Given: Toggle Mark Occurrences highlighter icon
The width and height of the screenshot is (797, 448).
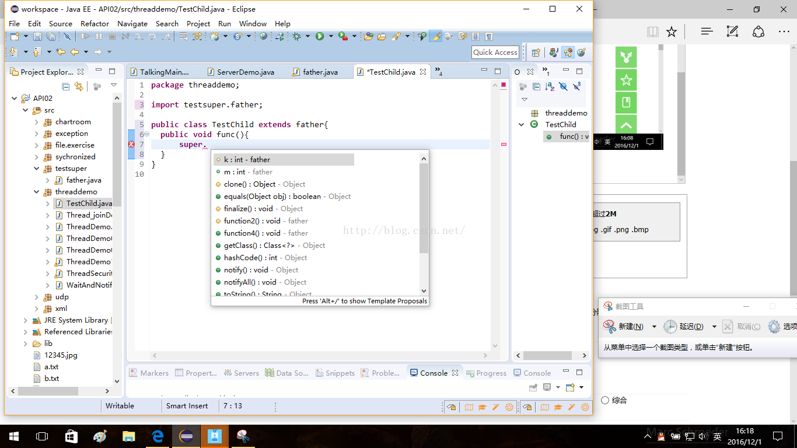Looking at the screenshot, I should pyautogui.click(x=436, y=36).
